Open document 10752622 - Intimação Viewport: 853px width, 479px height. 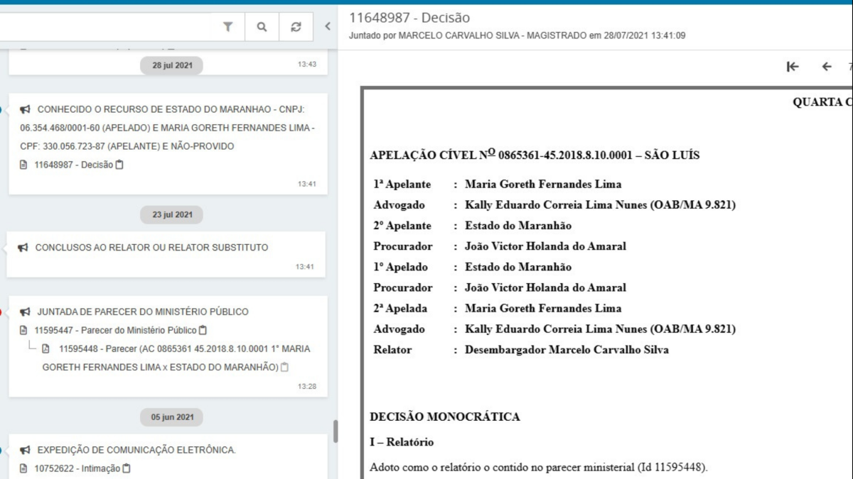click(77, 468)
